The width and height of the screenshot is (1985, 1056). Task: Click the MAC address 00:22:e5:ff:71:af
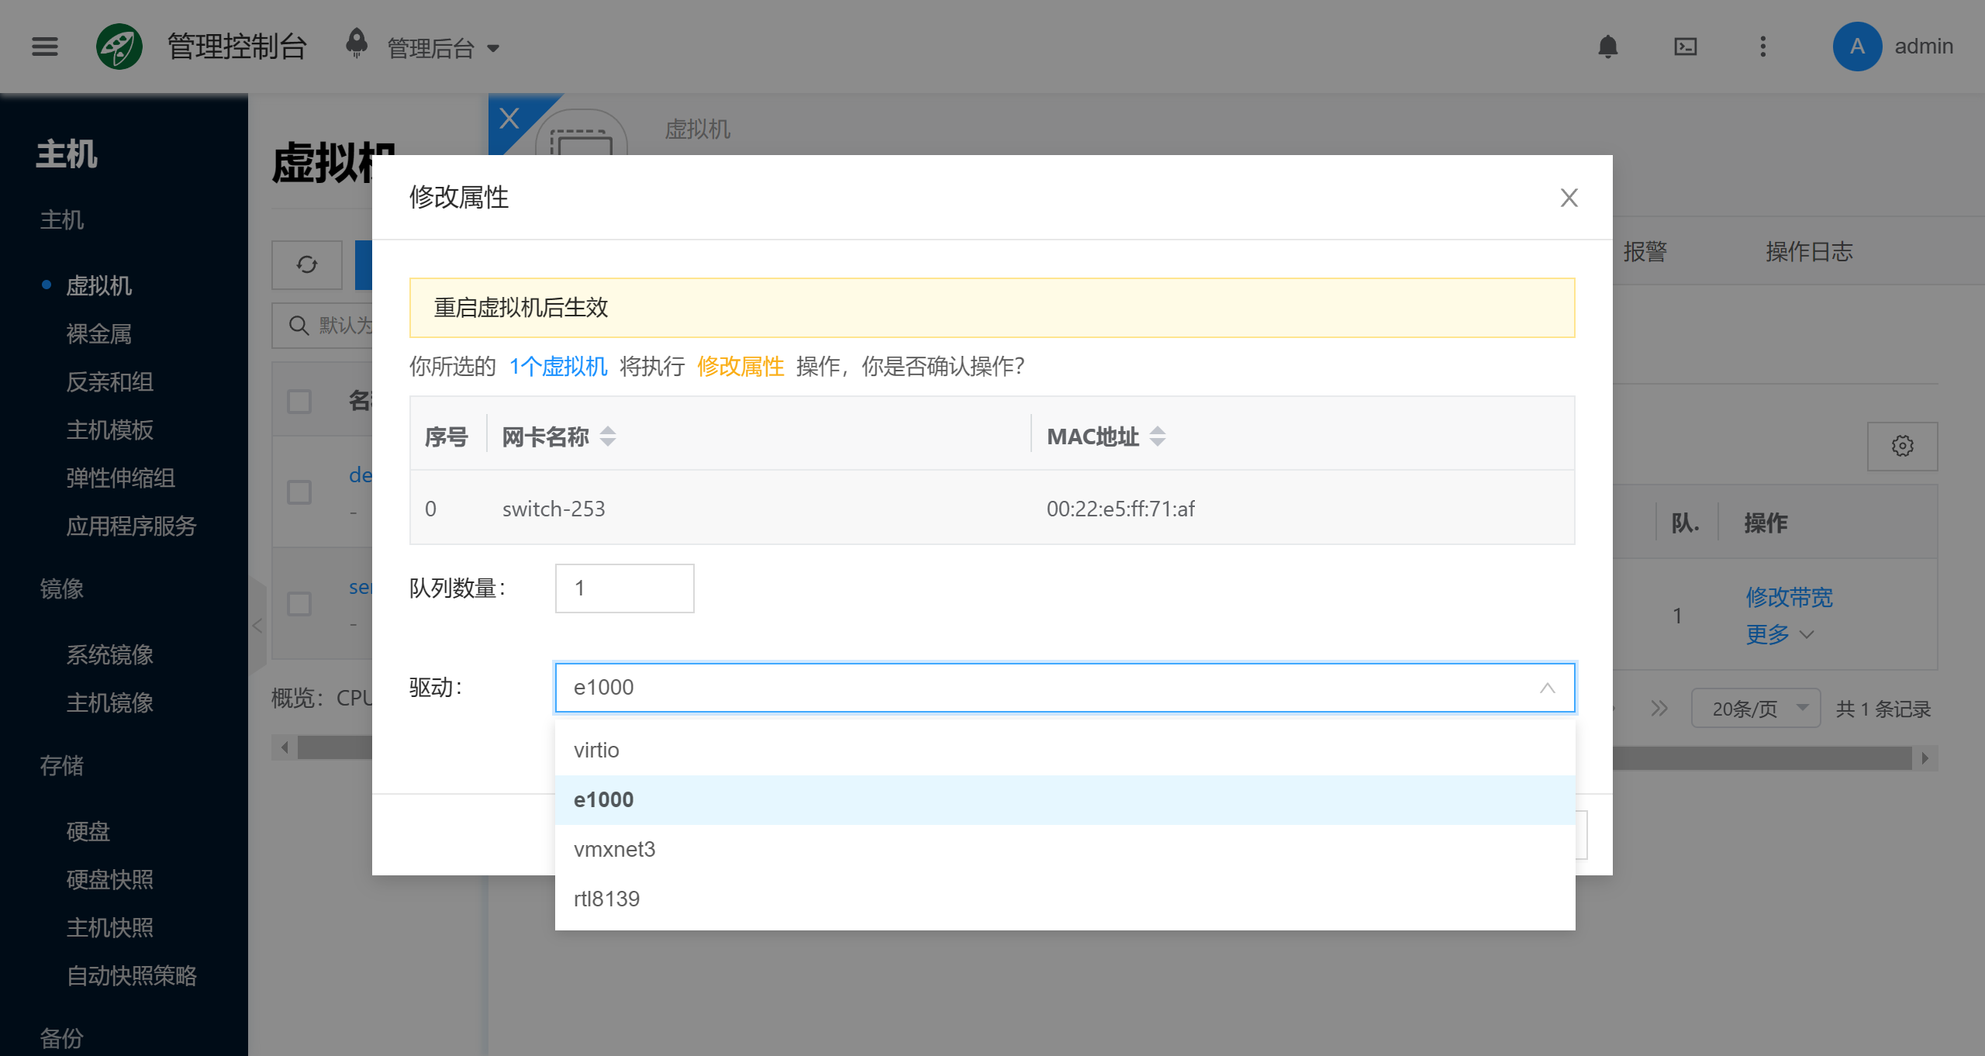[x=1120, y=509]
